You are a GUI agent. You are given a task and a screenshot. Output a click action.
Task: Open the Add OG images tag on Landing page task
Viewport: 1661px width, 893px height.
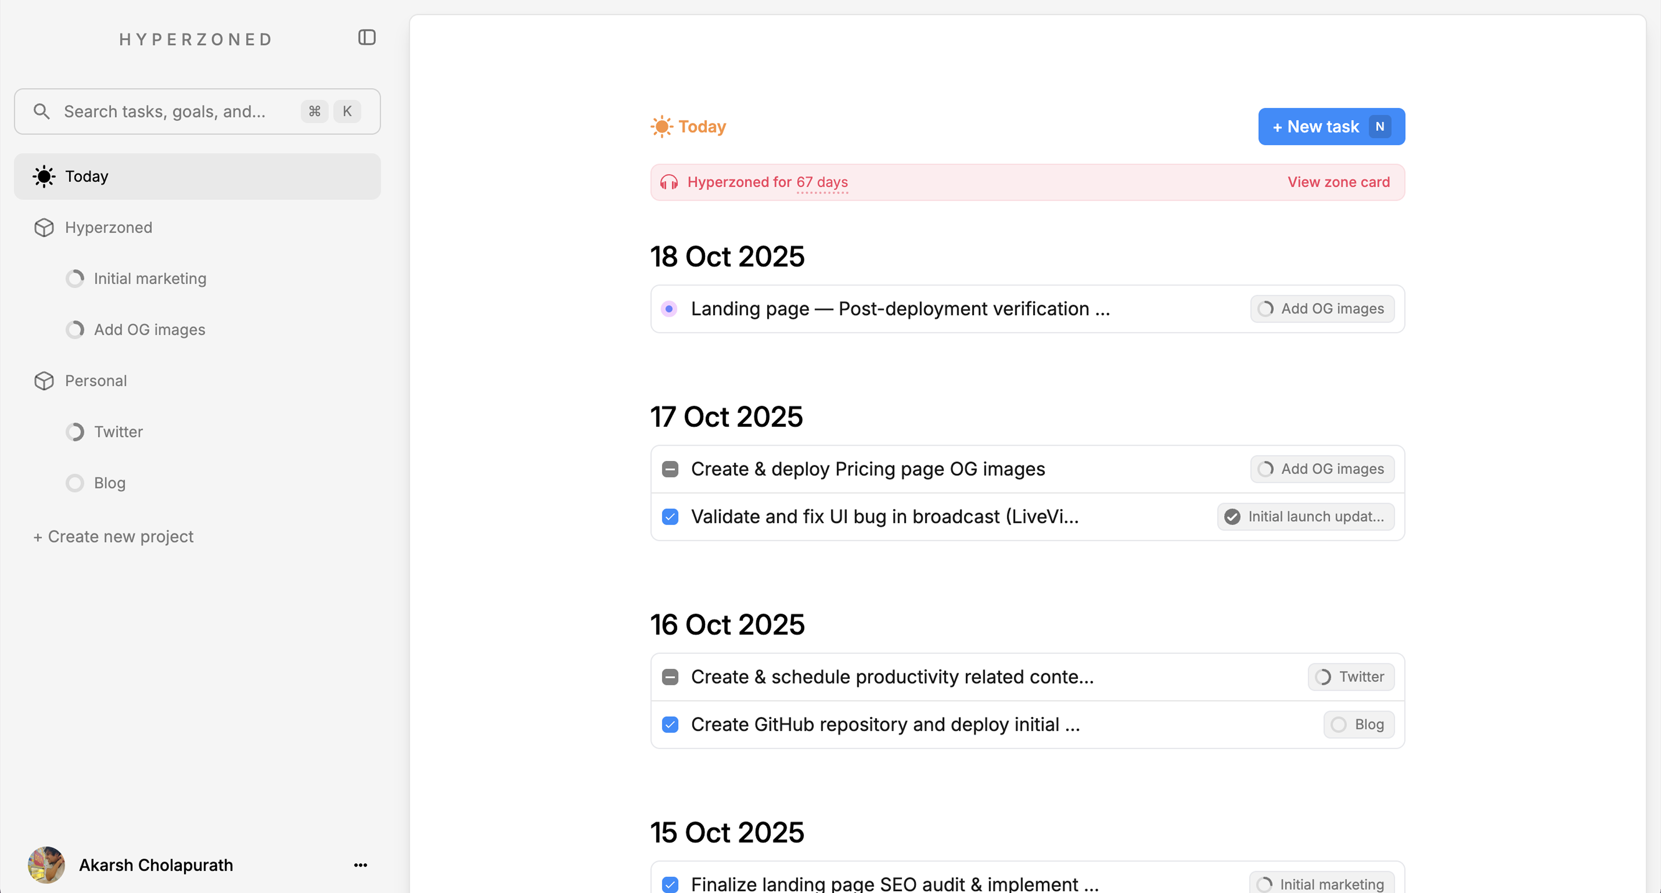[1322, 309]
